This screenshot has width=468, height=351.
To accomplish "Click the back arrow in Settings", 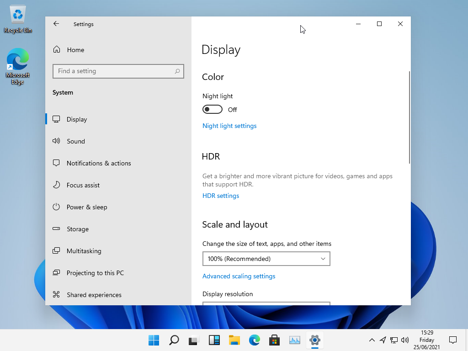I will pyautogui.click(x=56, y=24).
